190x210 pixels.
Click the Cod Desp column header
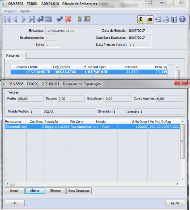35,122
